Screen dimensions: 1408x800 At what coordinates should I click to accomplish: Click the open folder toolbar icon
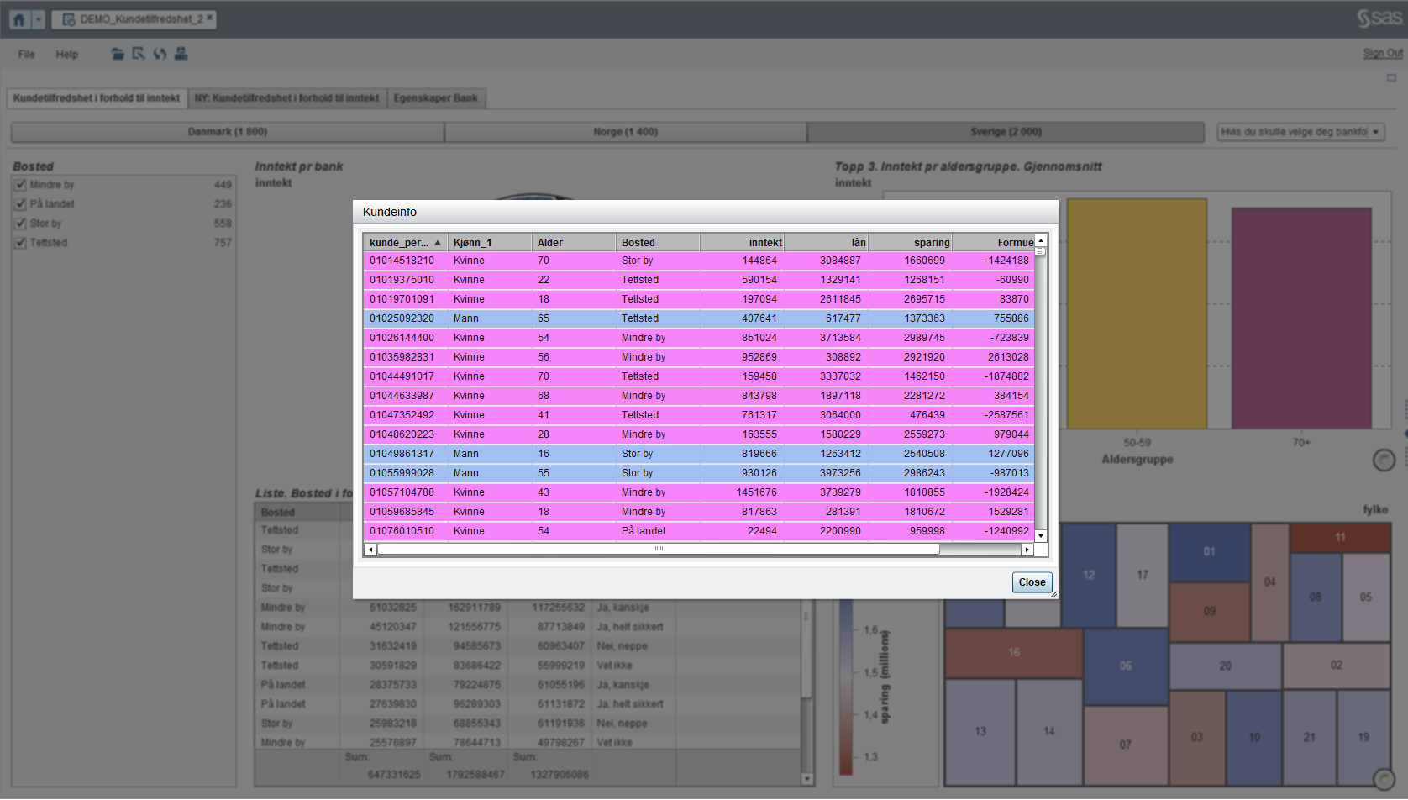[118, 54]
